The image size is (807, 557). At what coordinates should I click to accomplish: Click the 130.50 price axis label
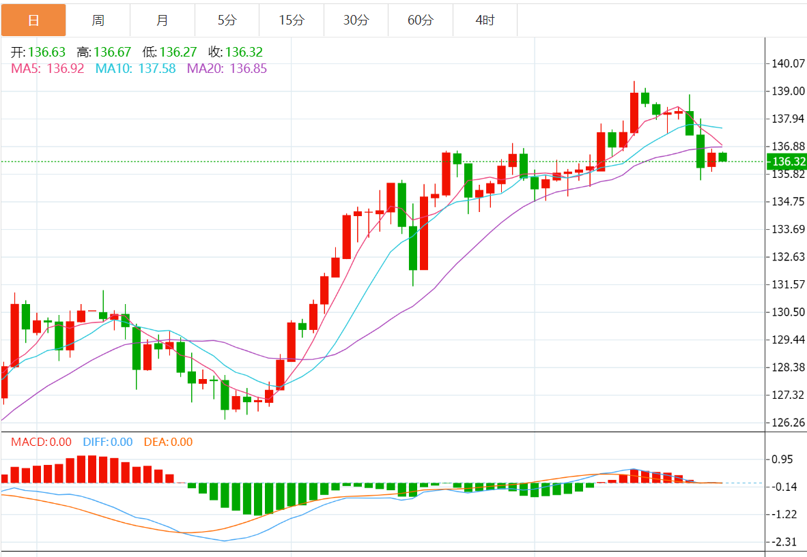pos(788,312)
